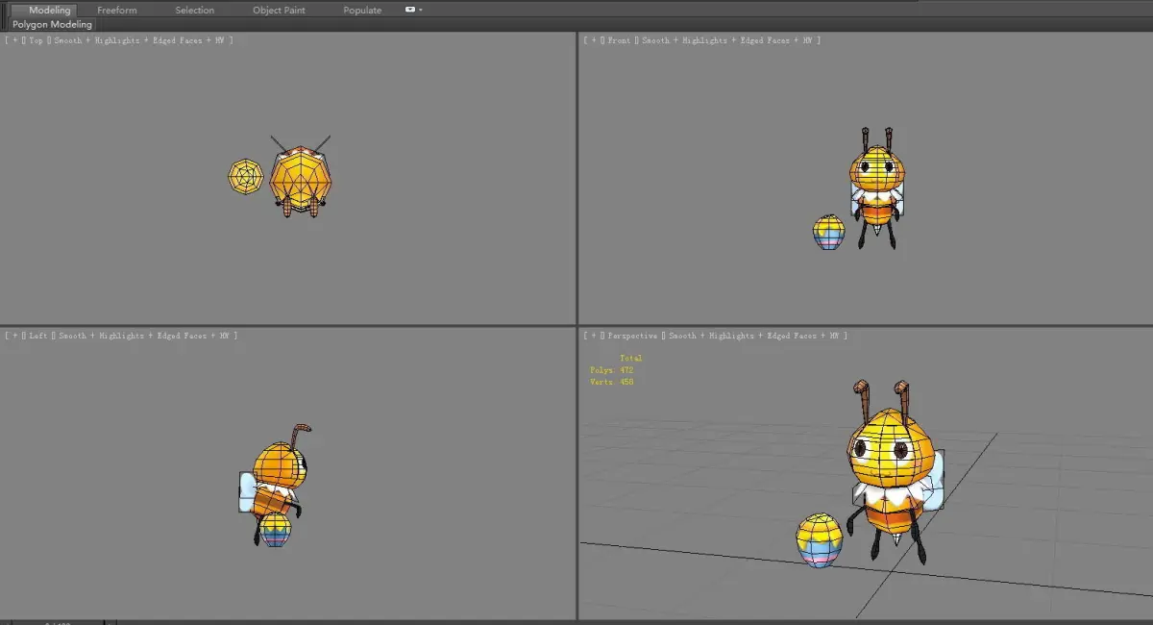Image resolution: width=1153 pixels, height=625 pixels.
Task: Switch to the Modeling ribbon tab
Action: (49, 10)
